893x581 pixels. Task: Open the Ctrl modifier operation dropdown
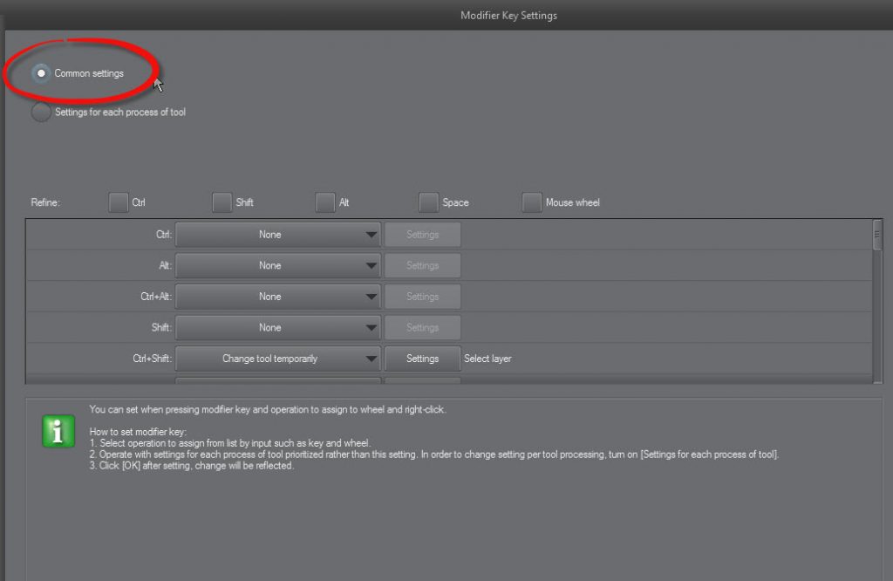pos(278,235)
